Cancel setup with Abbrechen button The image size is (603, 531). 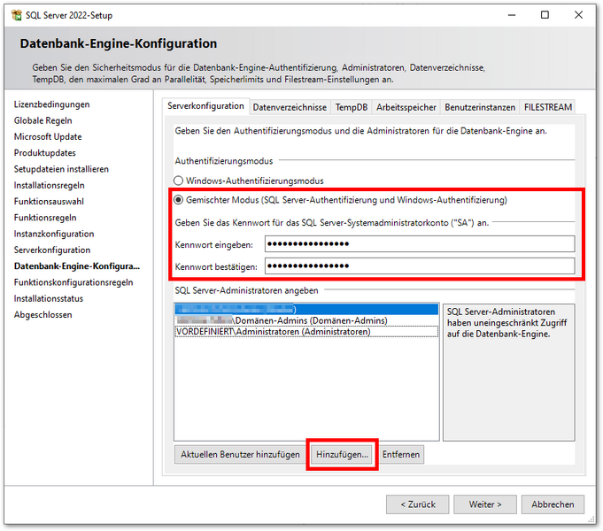pyautogui.click(x=553, y=504)
